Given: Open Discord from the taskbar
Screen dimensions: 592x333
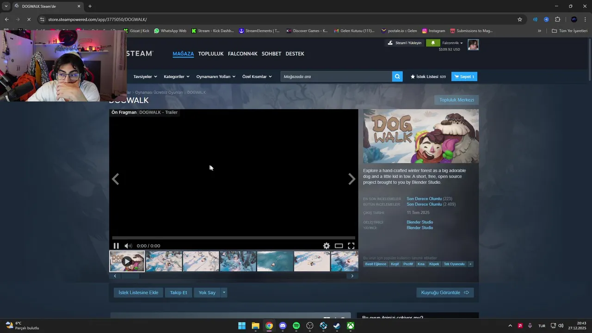Looking at the screenshot, I should [283, 326].
